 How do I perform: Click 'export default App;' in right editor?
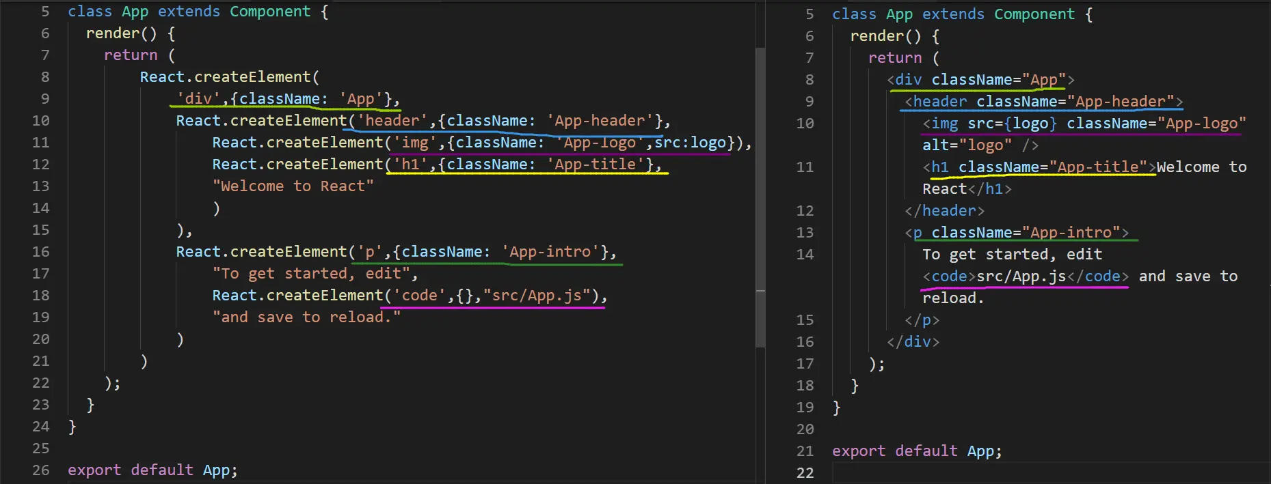coord(917,451)
